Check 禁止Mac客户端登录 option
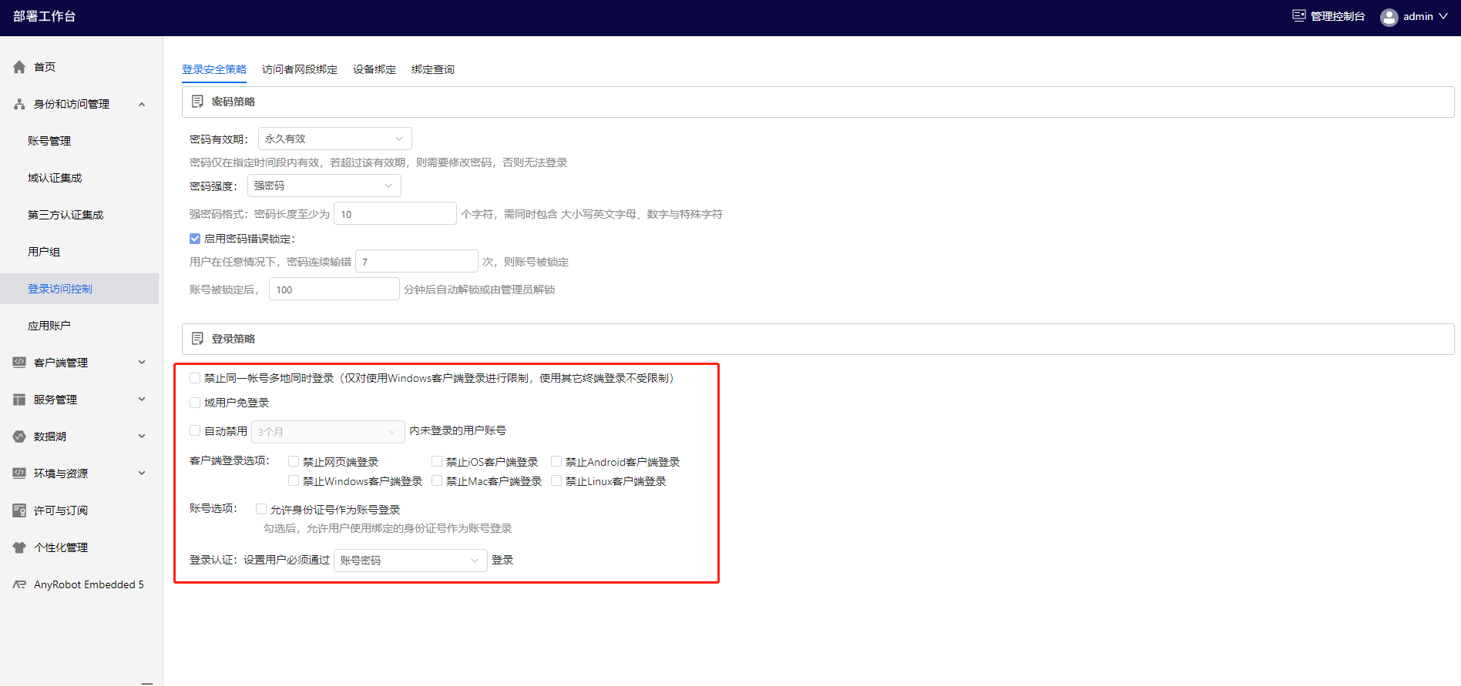This screenshot has width=1461, height=686. point(437,480)
